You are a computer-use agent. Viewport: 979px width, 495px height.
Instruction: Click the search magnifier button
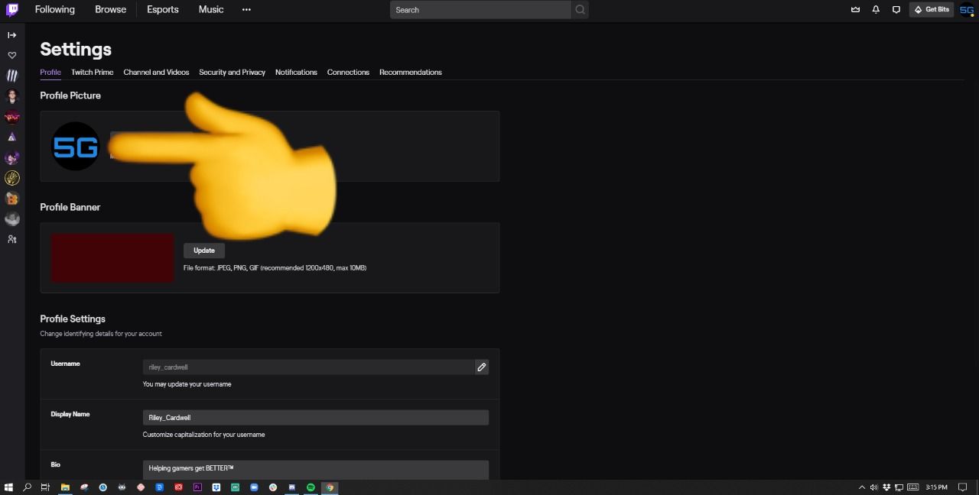point(580,10)
